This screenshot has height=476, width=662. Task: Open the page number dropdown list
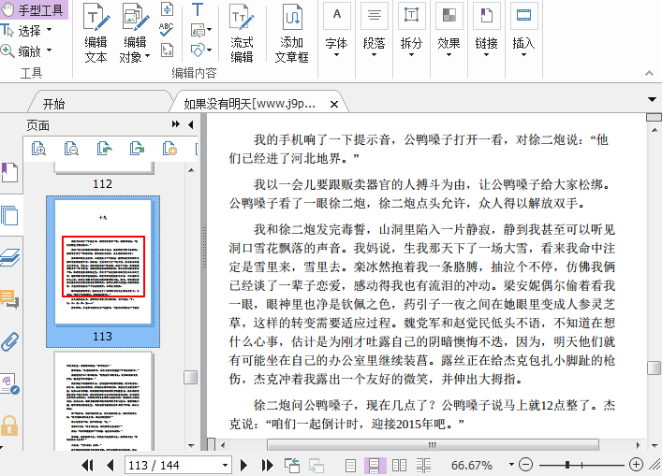225,465
